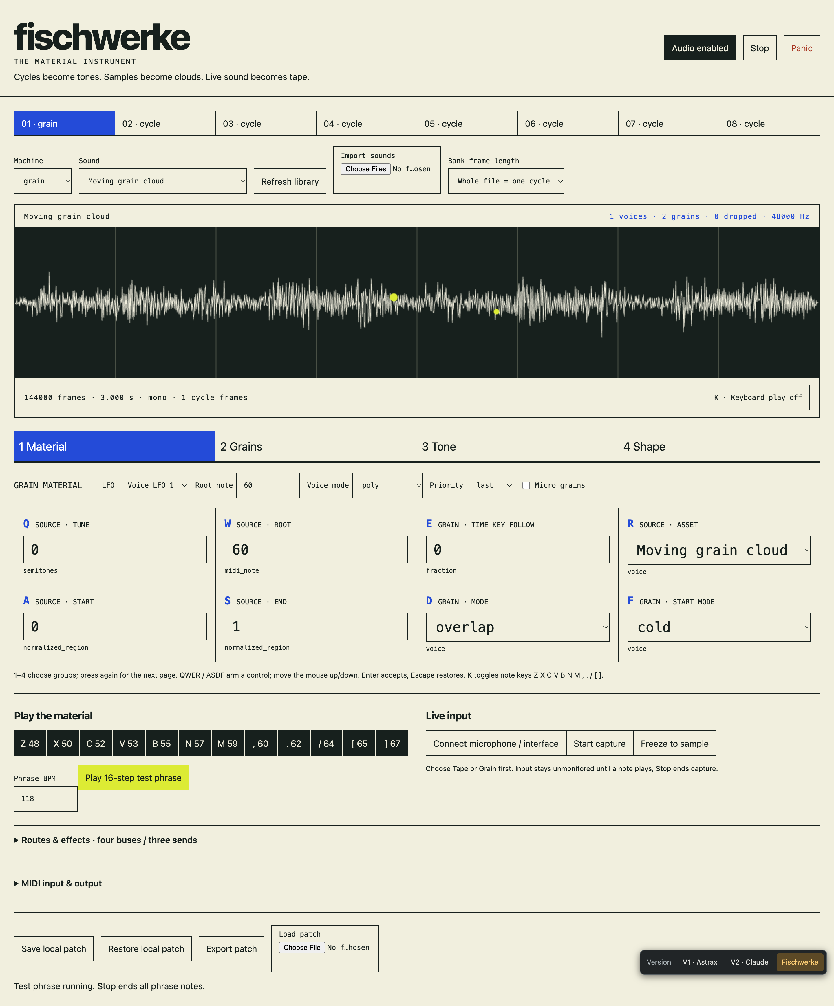
Task: Click the Panic button
Action: point(801,48)
